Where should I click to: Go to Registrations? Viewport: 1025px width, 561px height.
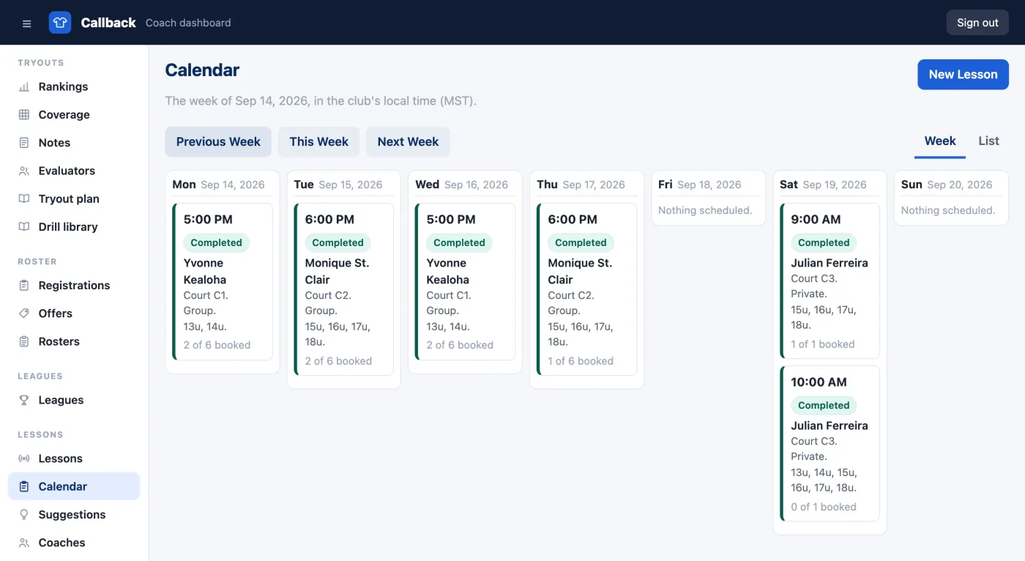tap(74, 286)
